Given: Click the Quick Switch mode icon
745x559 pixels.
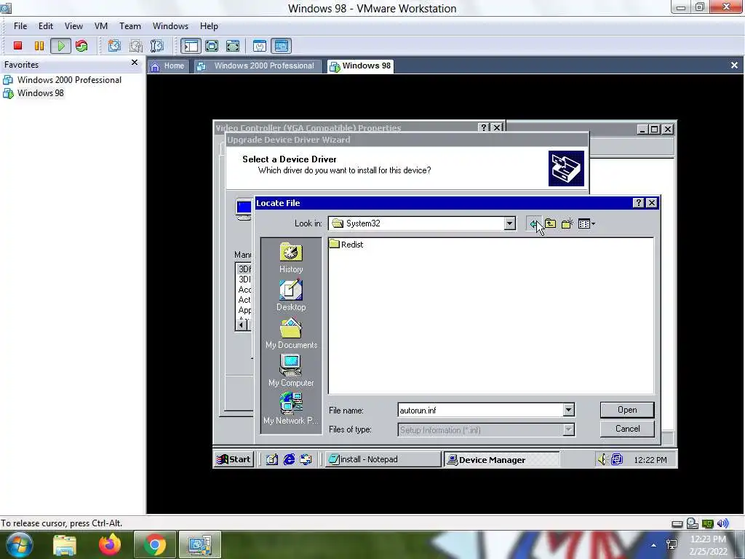Looking at the screenshot, I should coord(233,46).
